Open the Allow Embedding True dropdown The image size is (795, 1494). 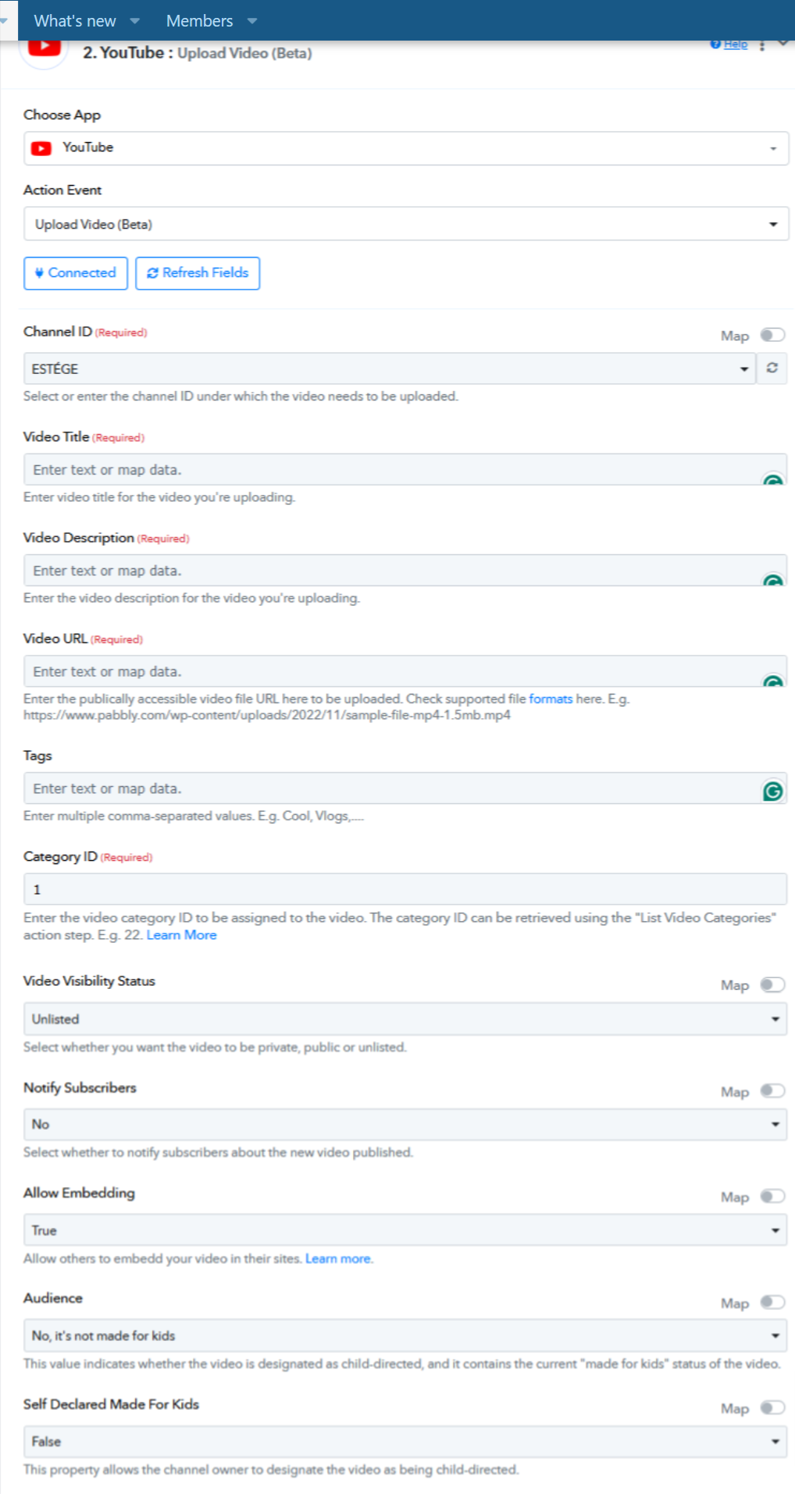(x=405, y=1230)
